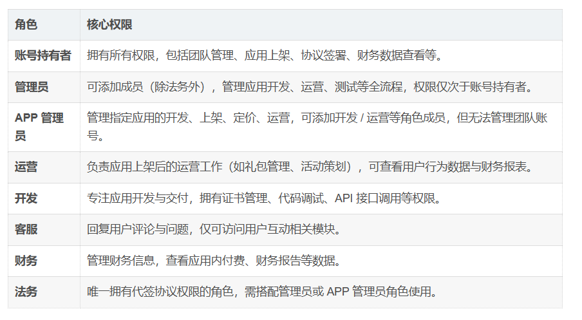Select the 管理员 role cell

coord(44,87)
